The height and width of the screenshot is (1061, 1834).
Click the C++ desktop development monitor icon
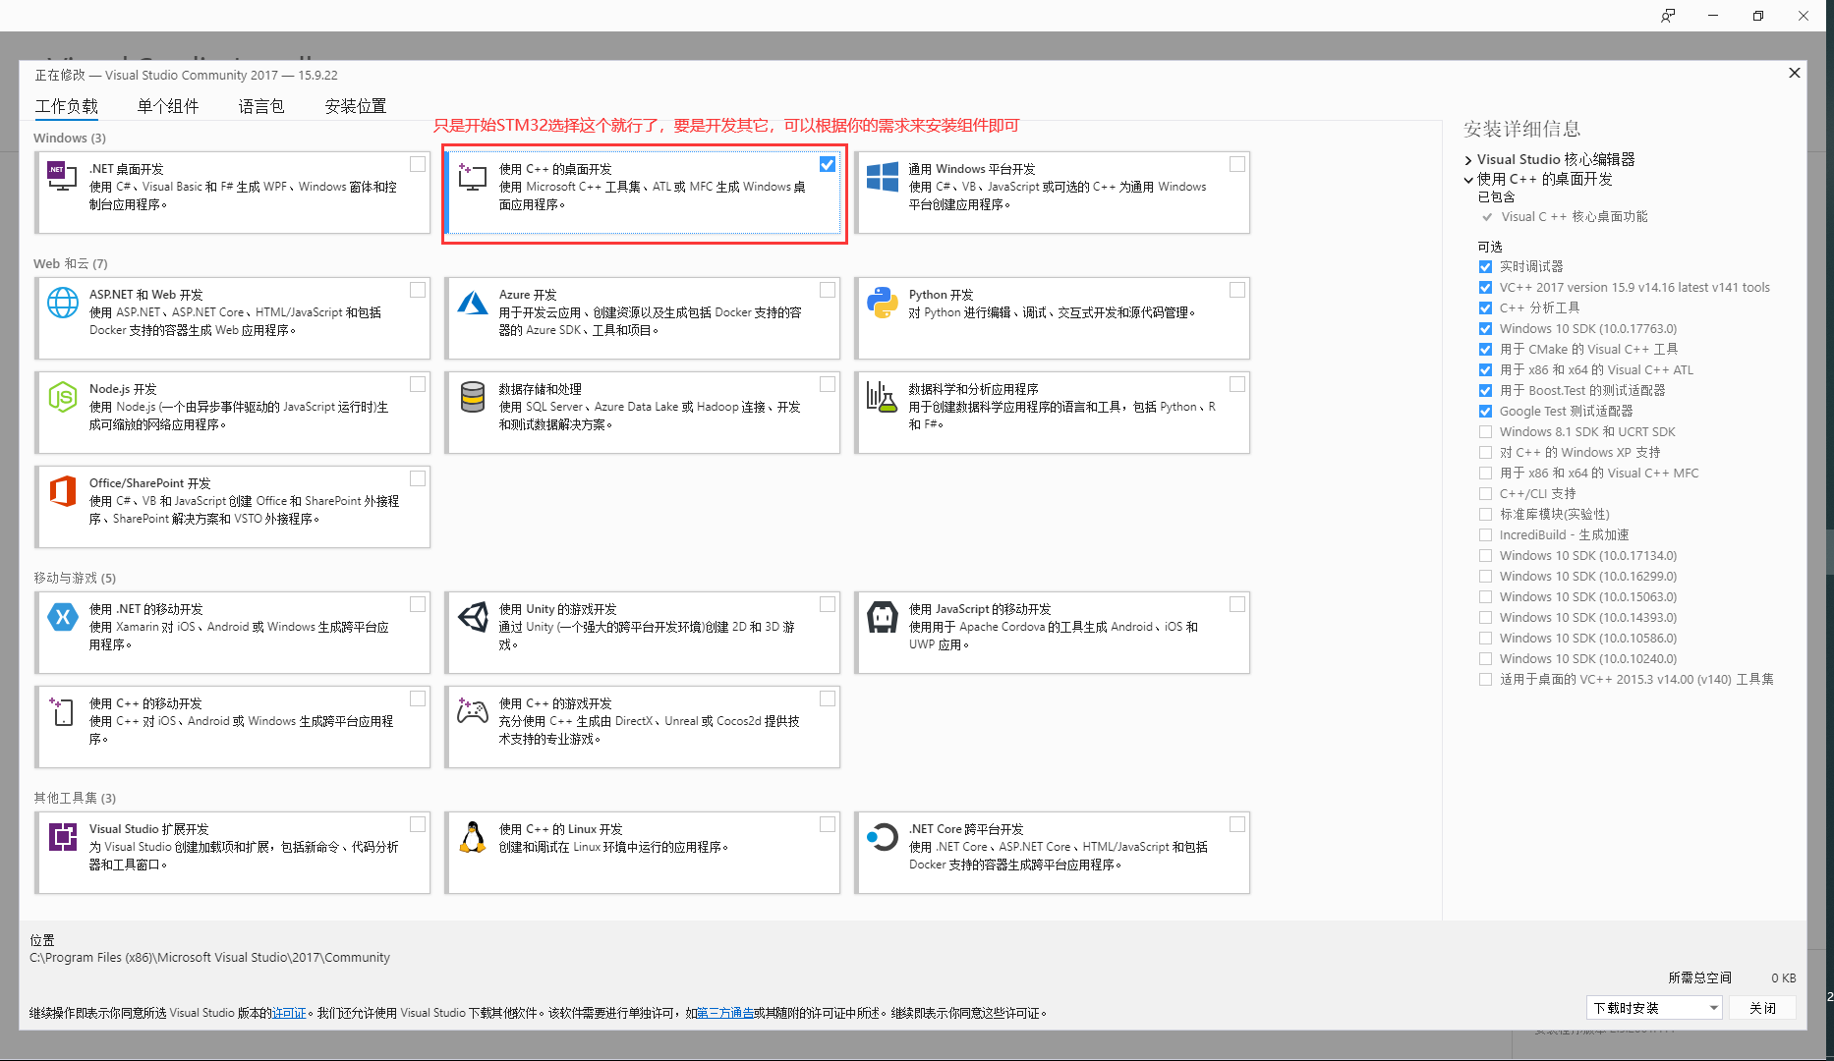pyautogui.click(x=472, y=176)
